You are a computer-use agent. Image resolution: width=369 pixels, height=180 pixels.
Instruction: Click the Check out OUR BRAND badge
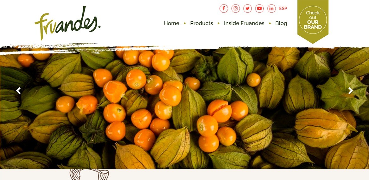tap(313, 20)
